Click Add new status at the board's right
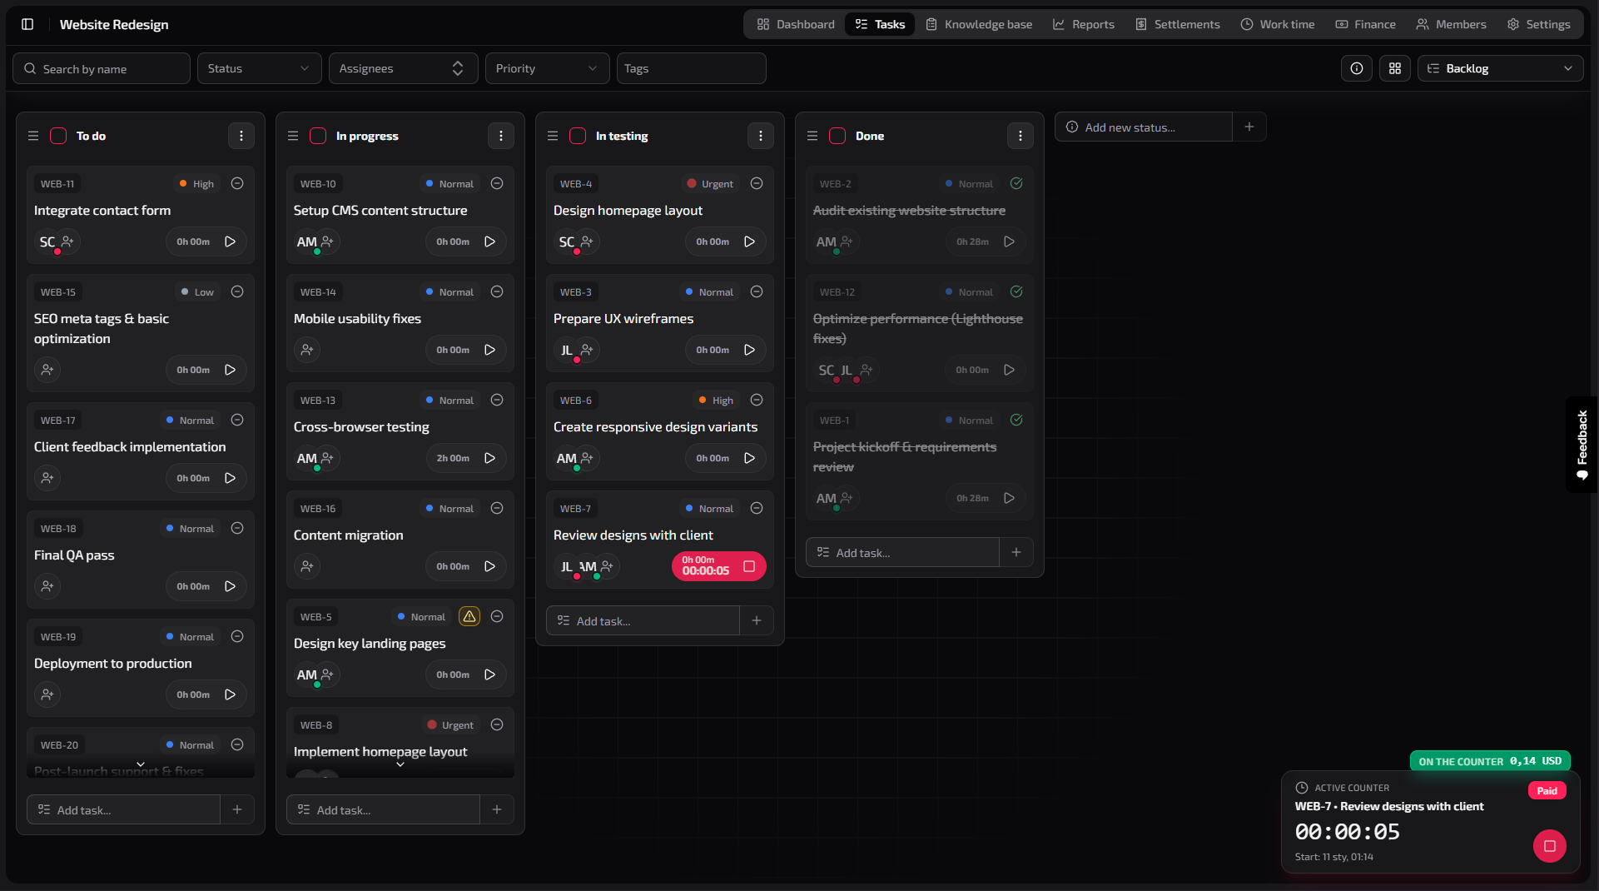 pyautogui.click(x=1143, y=127)
